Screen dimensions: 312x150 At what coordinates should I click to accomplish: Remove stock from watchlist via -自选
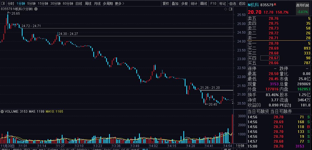pyautogui.click(x=232, y=4)
